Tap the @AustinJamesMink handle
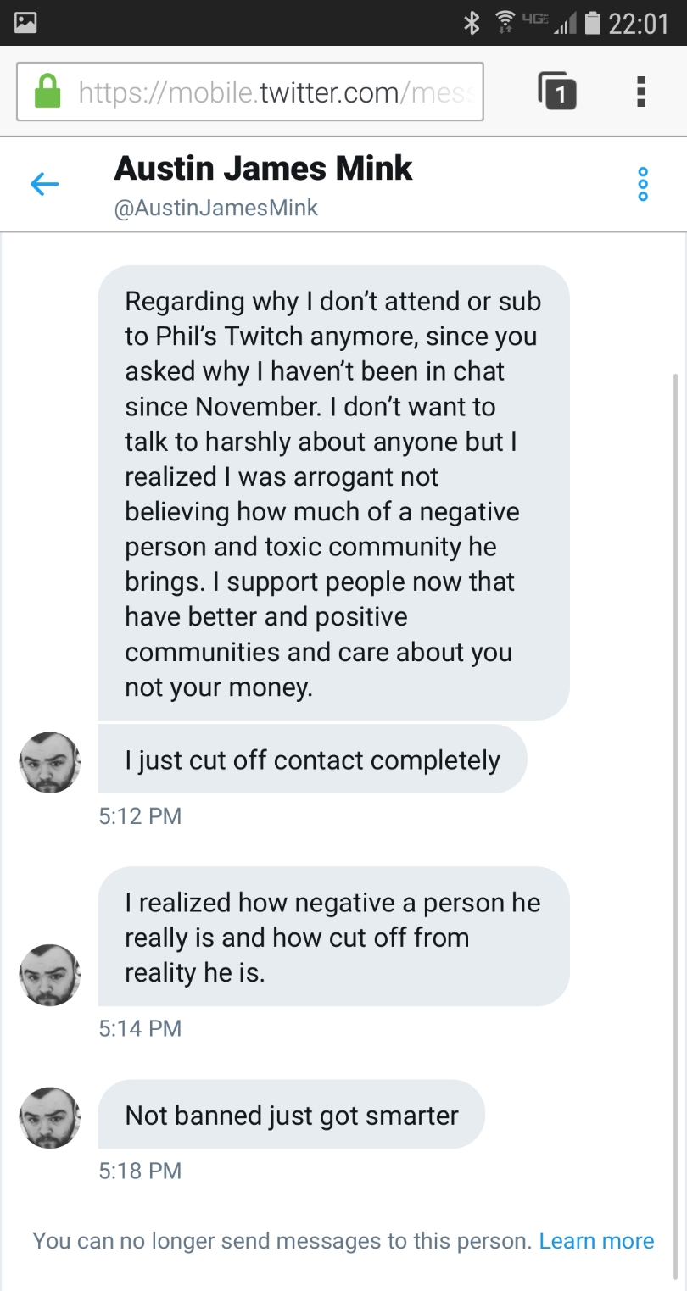 coord(215,208)
